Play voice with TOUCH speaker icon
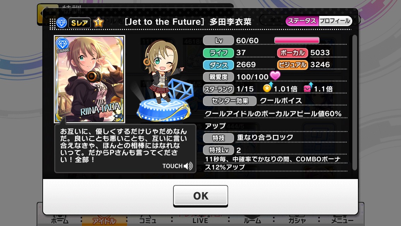This screenshot has width=401, height=226. pos(178,166)
